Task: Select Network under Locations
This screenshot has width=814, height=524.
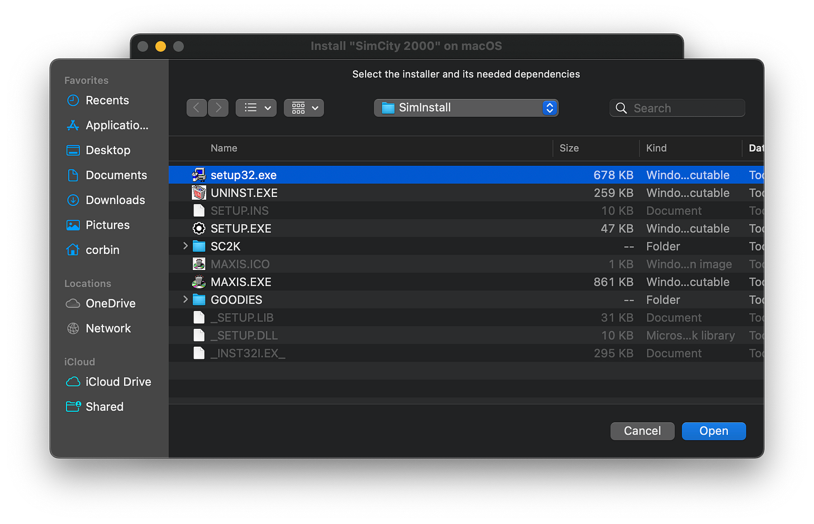Action: click(108, 328)
